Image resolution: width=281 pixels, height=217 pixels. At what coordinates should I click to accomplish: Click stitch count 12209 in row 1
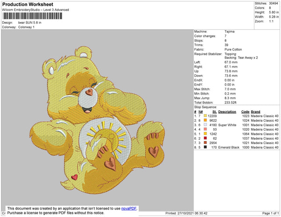(212, 116)
